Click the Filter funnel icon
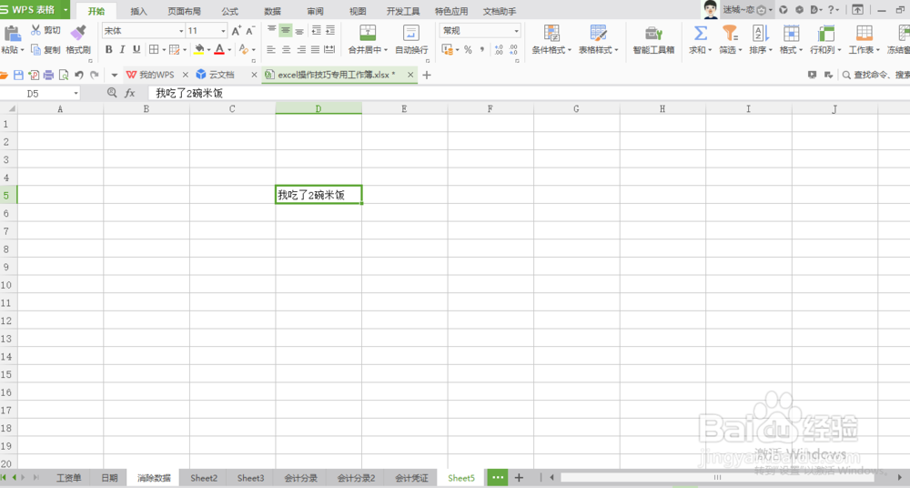Image resolution: width=910 pixels, height=488 pixels. tap(730, 33)
